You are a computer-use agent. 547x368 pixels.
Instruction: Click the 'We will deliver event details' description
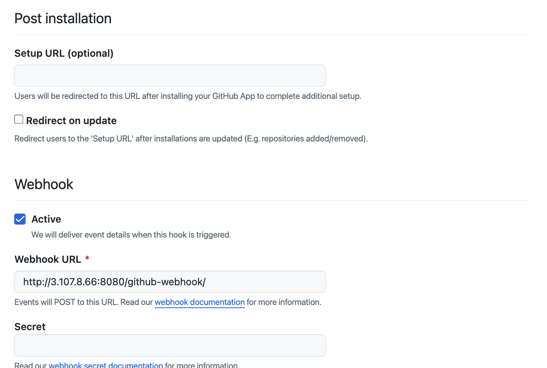coord(131,235)
